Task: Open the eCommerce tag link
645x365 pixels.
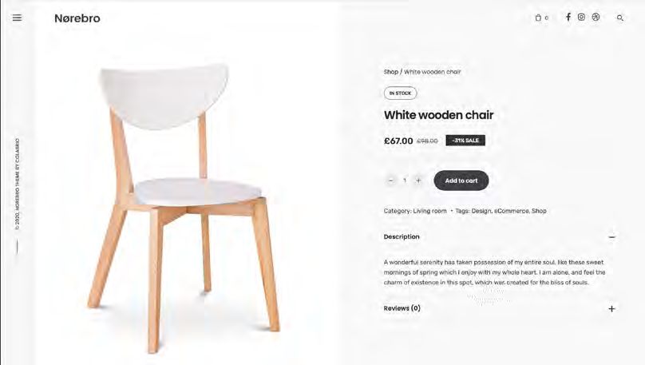Action: click(512, 211)
